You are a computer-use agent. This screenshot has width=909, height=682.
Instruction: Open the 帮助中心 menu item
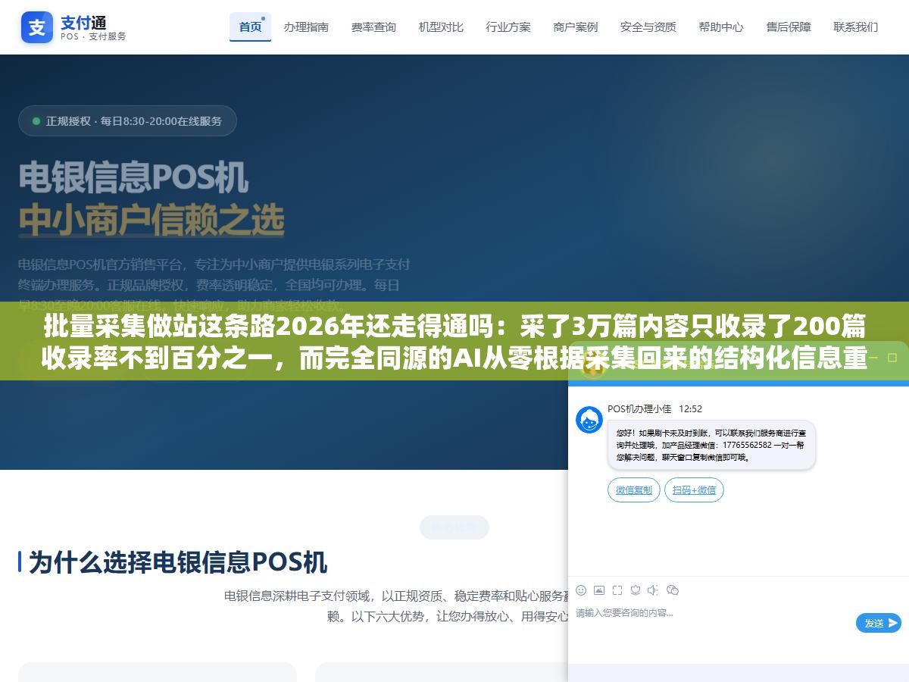[721, 27]
